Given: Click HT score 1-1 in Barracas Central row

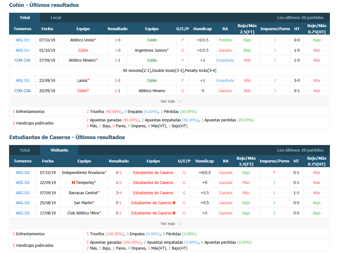Looking at the screenshot, I should tap(296, 193).
